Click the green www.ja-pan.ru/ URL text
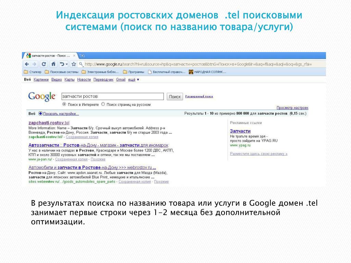 40,159
